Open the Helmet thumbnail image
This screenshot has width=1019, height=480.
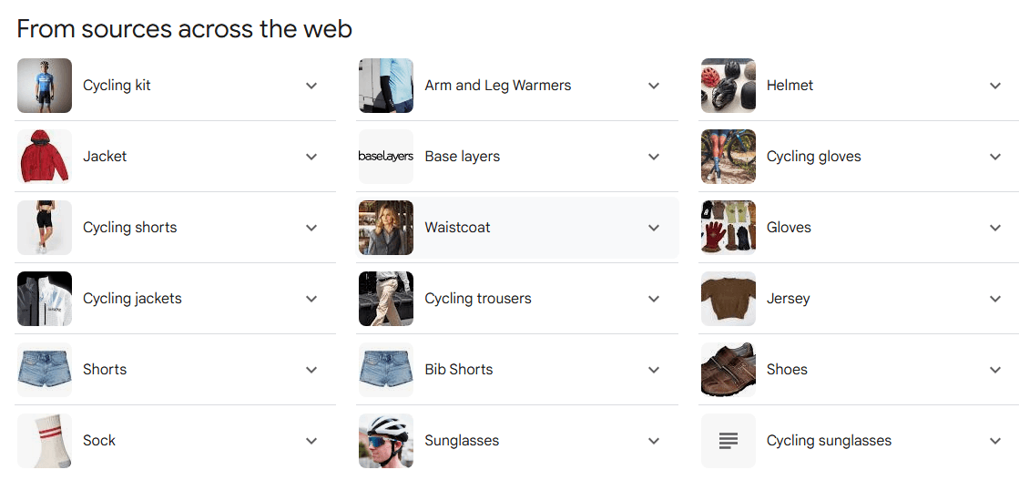coord(729,86)
